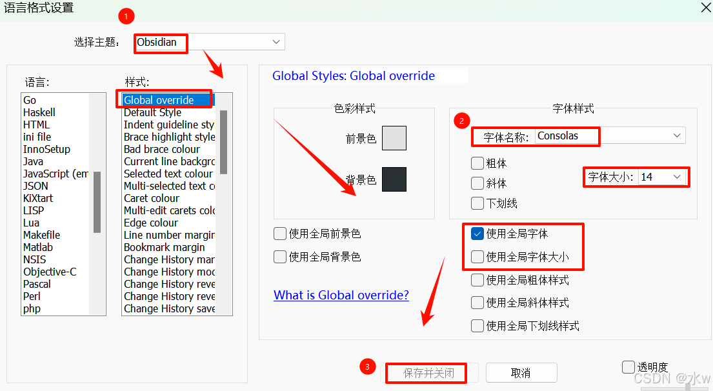Open the font size dropdown showing 14
The height and width of the screenshot is (391, 713).
[662, 177]
